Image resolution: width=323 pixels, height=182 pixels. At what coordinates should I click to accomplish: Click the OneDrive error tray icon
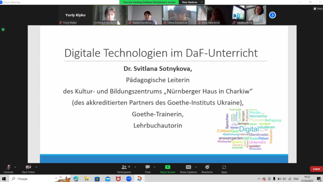pos(264,179)
